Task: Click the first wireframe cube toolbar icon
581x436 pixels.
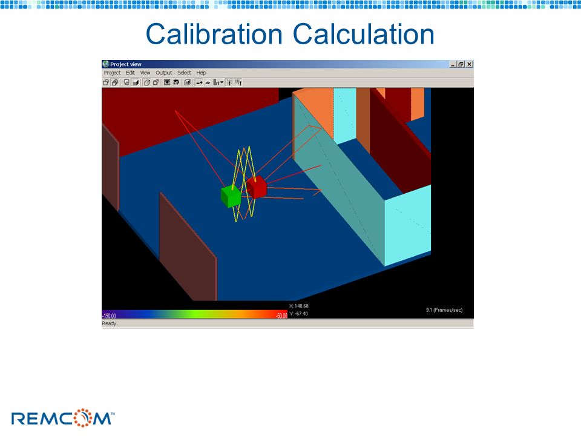Action: point(147,82)
